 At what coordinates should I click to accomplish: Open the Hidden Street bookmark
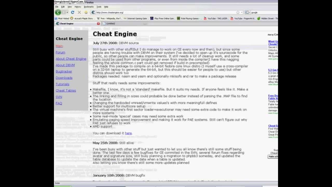(x=268, y=18)
